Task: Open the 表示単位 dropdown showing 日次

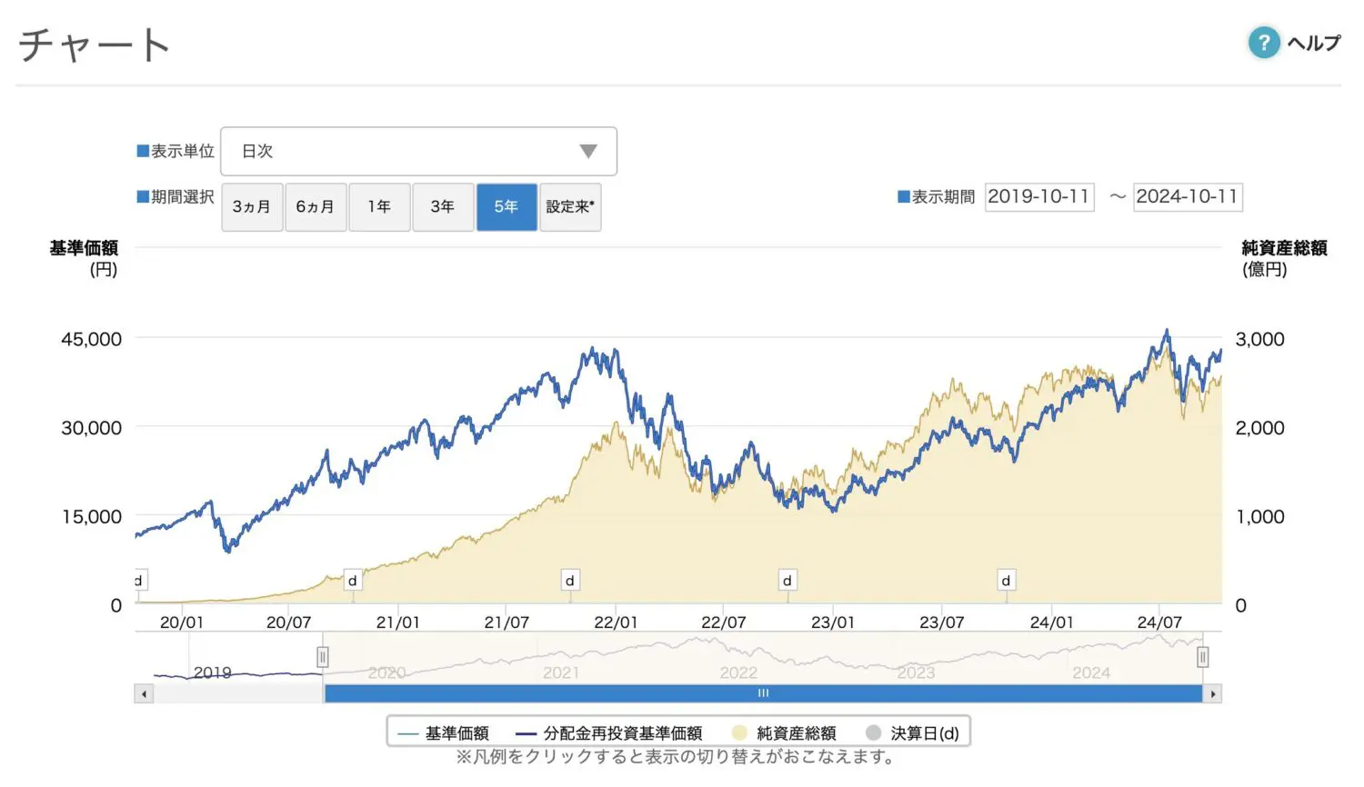Action: click(418, 151)
